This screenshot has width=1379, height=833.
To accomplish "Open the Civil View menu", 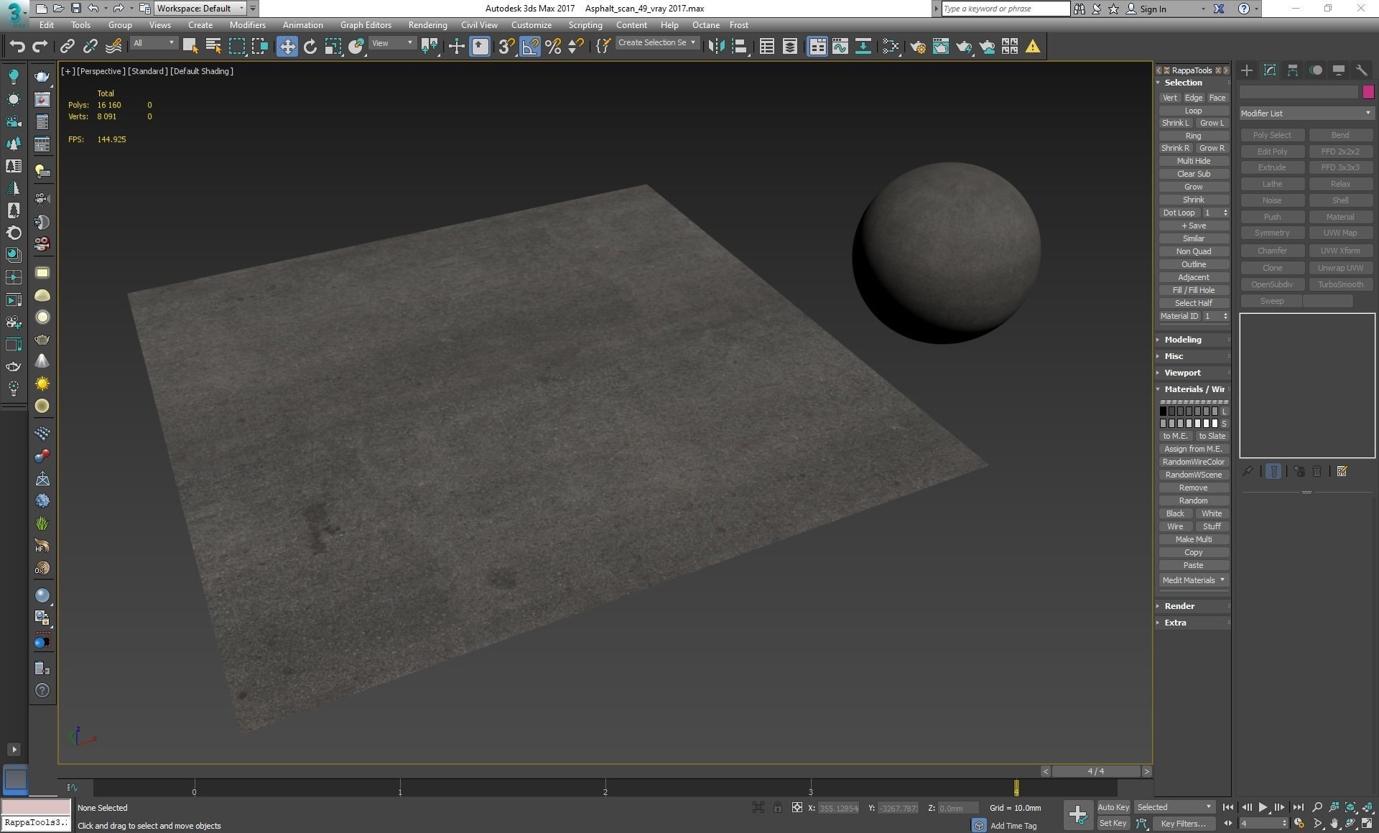I will tap(479, 24).
